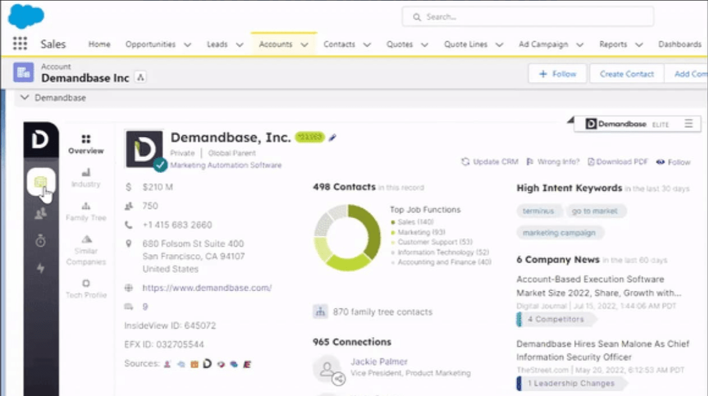Expand the Reports dropdown chevron

click(x=639, y=44)
